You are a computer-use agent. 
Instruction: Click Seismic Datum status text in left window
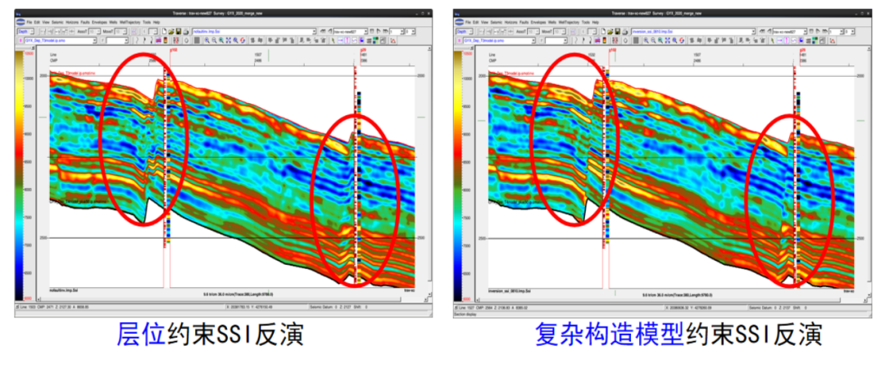tap(338, 307)
